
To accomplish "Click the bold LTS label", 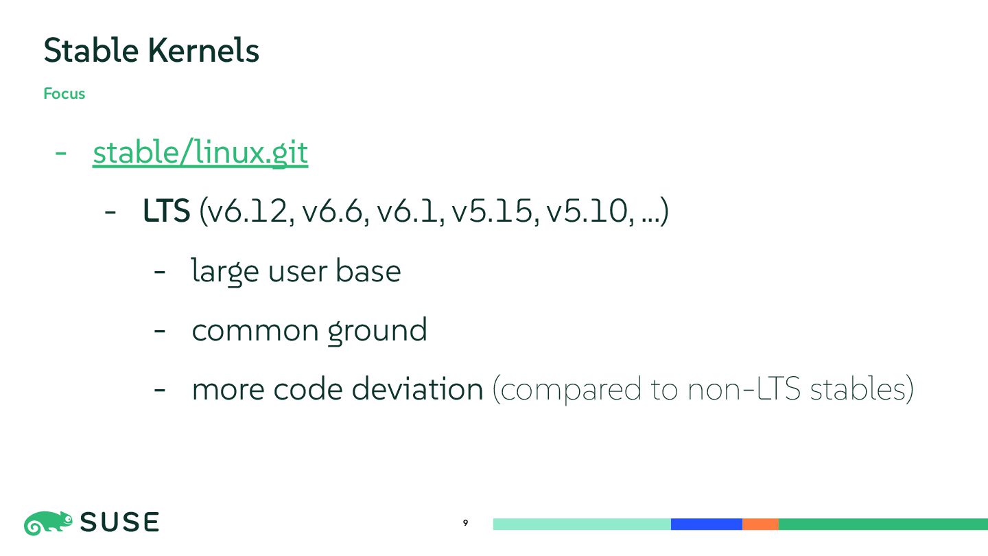I will point(166,212).
